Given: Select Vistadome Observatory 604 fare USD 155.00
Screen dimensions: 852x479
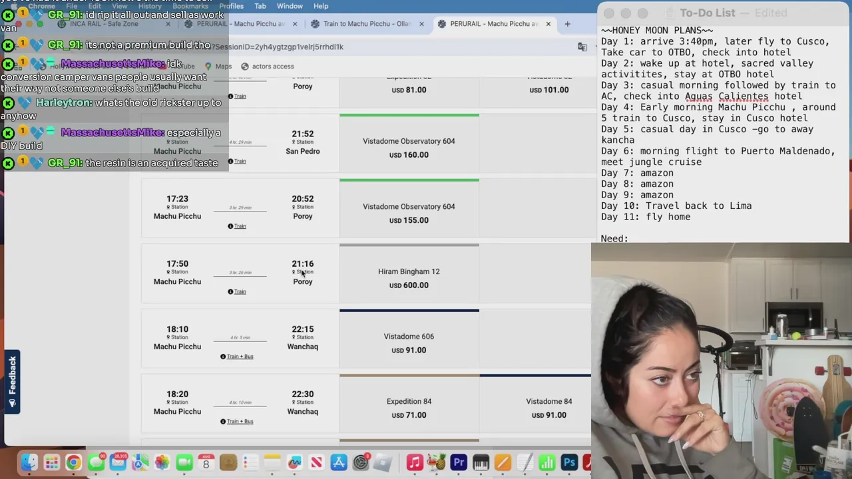Looking at the screenshot, I should pos(409,210).
